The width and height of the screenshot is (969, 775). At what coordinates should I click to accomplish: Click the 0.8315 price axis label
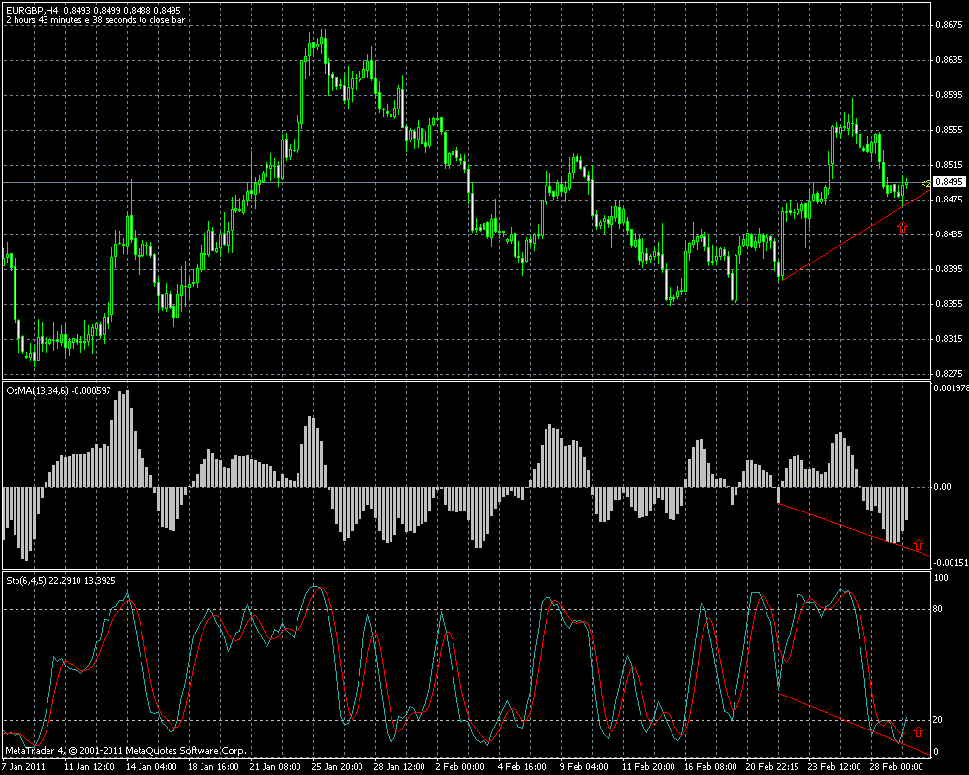949,339
